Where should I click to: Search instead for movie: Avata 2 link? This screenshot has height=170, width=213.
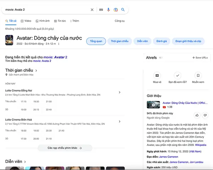point(42,61)
